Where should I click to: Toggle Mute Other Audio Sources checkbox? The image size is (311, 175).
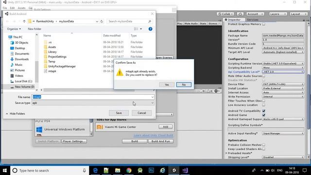[x=263, y=76]
